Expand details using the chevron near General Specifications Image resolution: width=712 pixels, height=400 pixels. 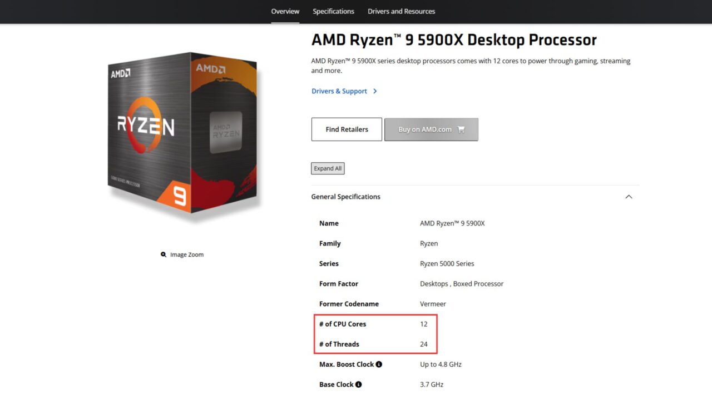coord(628,197)
